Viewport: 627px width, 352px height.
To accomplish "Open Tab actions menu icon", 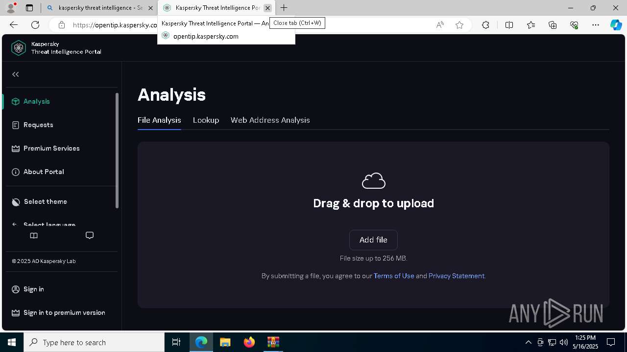I will click(29, 8).
